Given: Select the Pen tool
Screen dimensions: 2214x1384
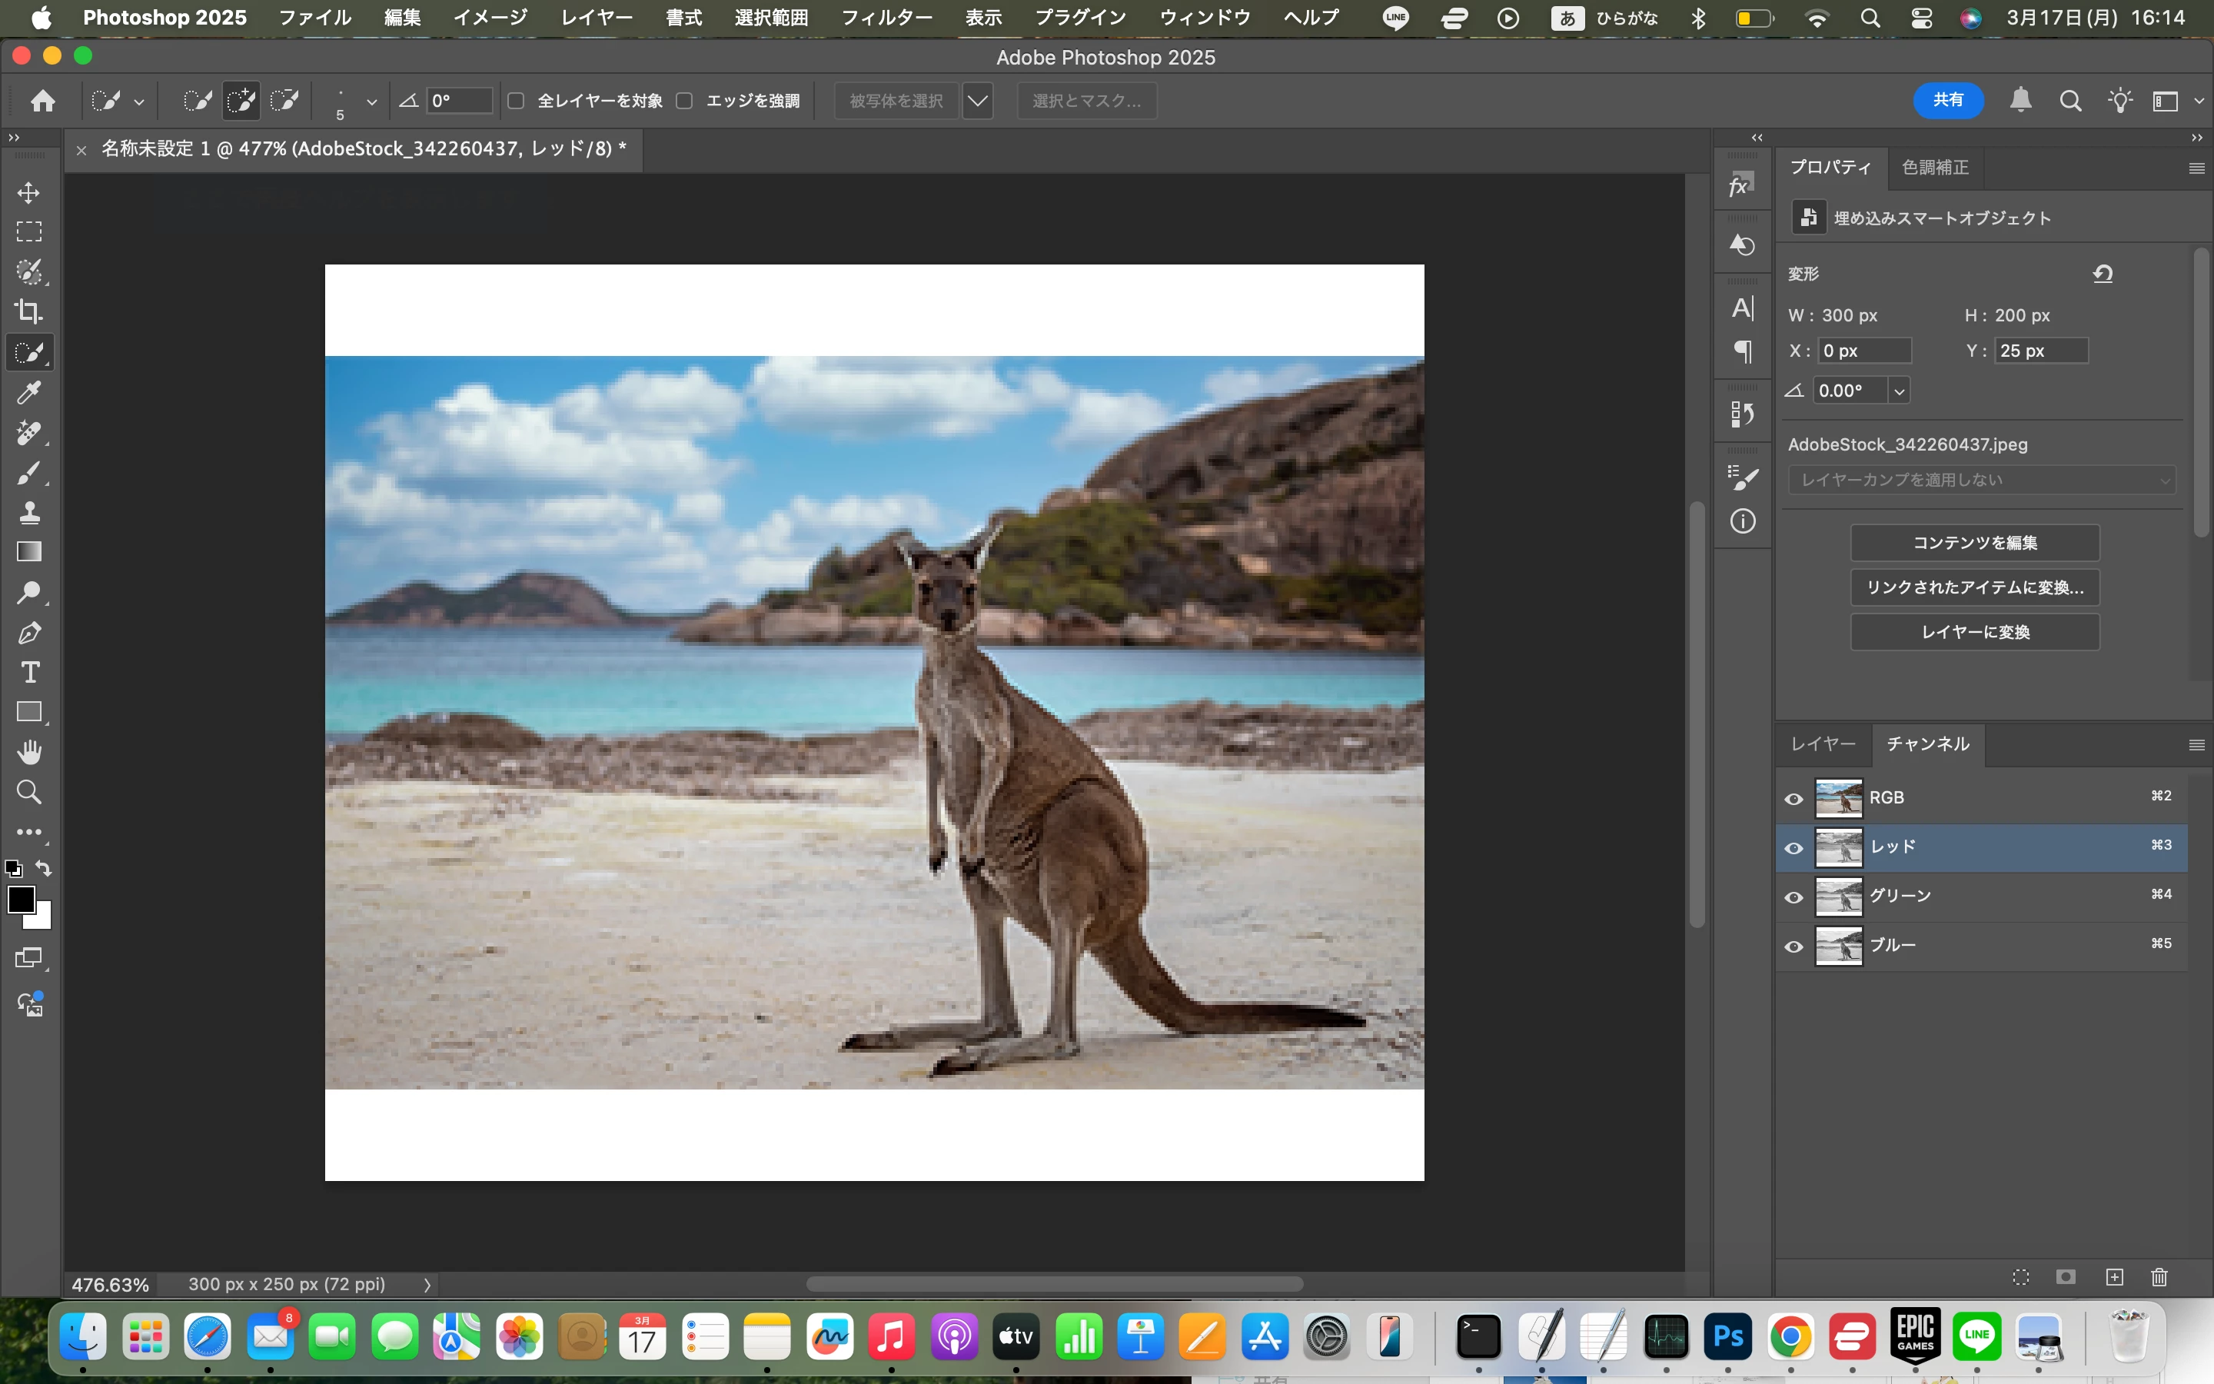Looking at the screenshot, I should pyautogui.click(x=29, y=633).
